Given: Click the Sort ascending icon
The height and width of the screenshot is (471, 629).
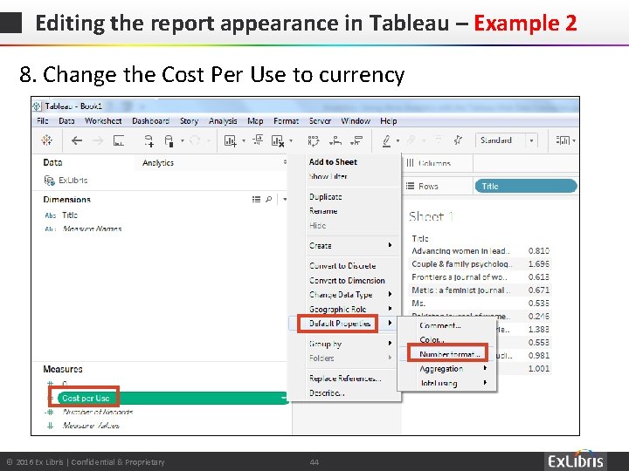Looking at the screenshot, I should coord(335,140).
